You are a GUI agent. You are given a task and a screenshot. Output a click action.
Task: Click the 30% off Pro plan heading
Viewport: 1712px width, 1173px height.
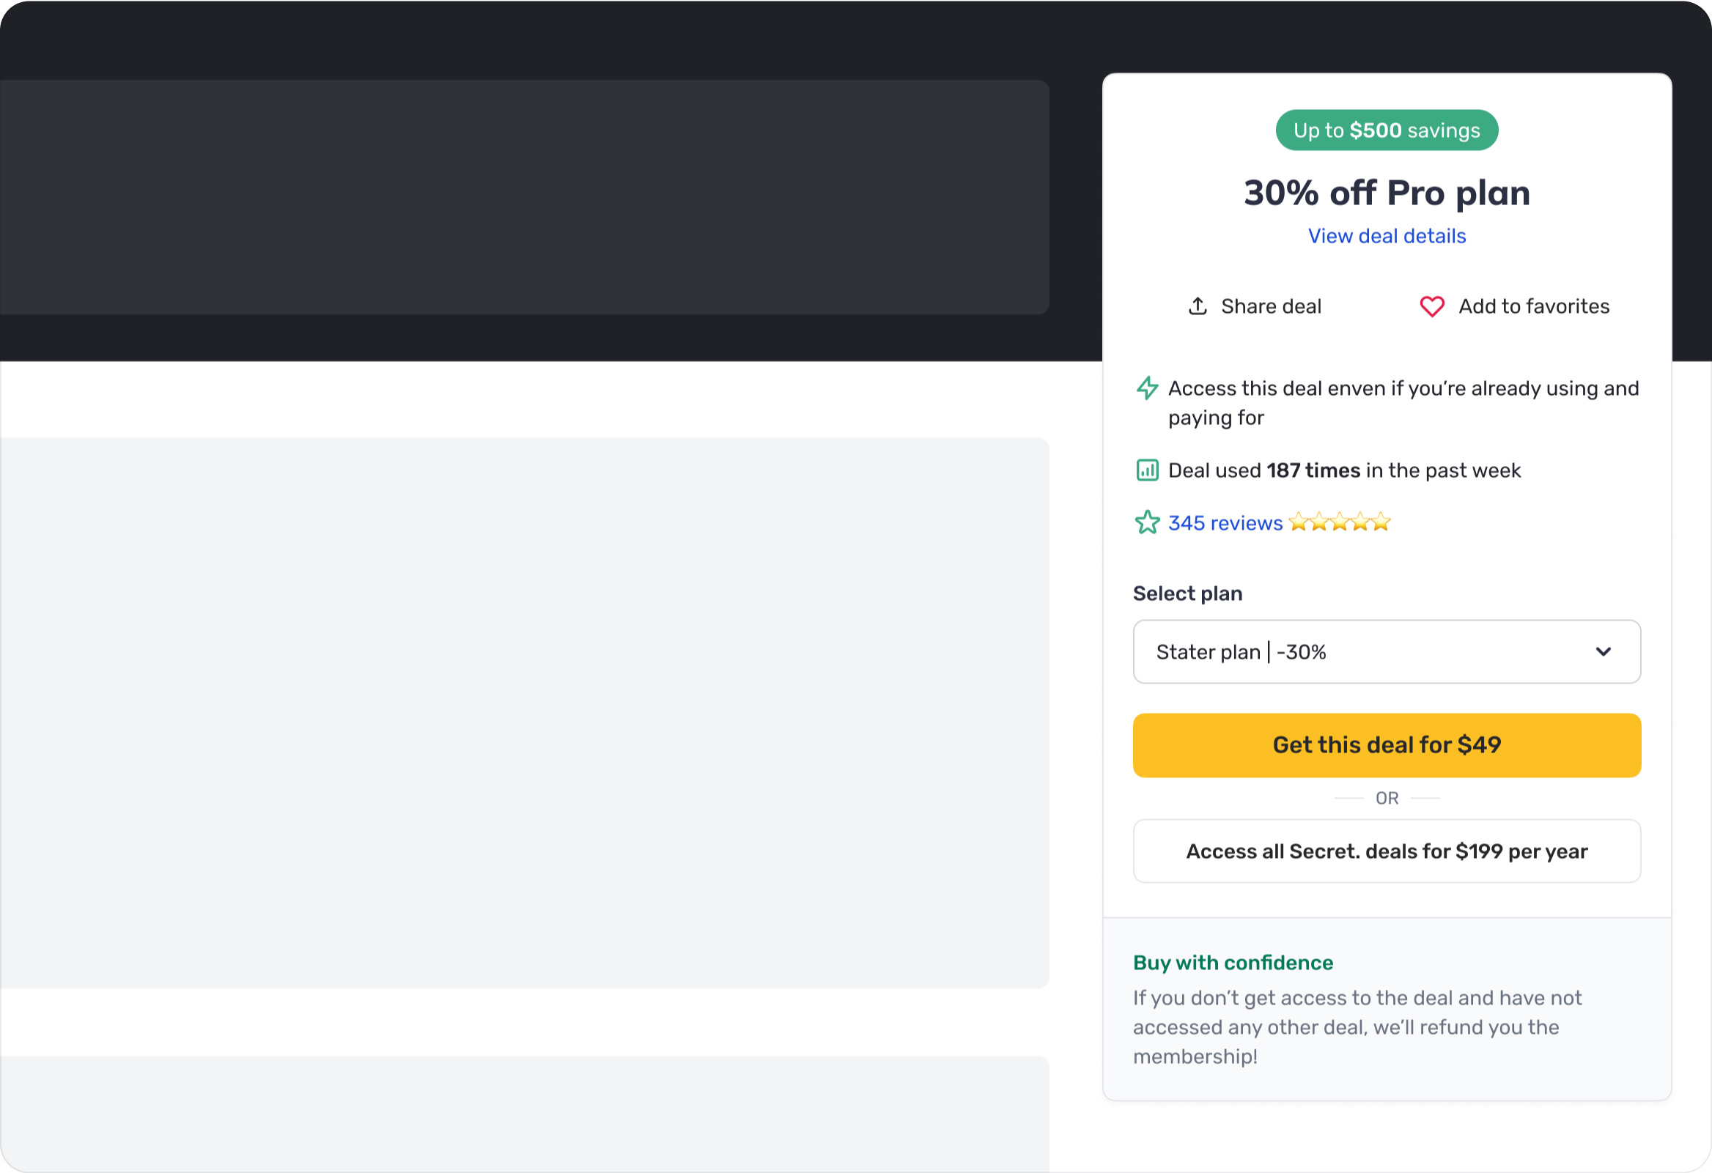(x=1387, y=192)
